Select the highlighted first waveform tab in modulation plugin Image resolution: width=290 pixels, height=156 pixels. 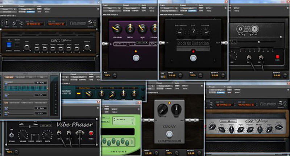click(9, 77)
